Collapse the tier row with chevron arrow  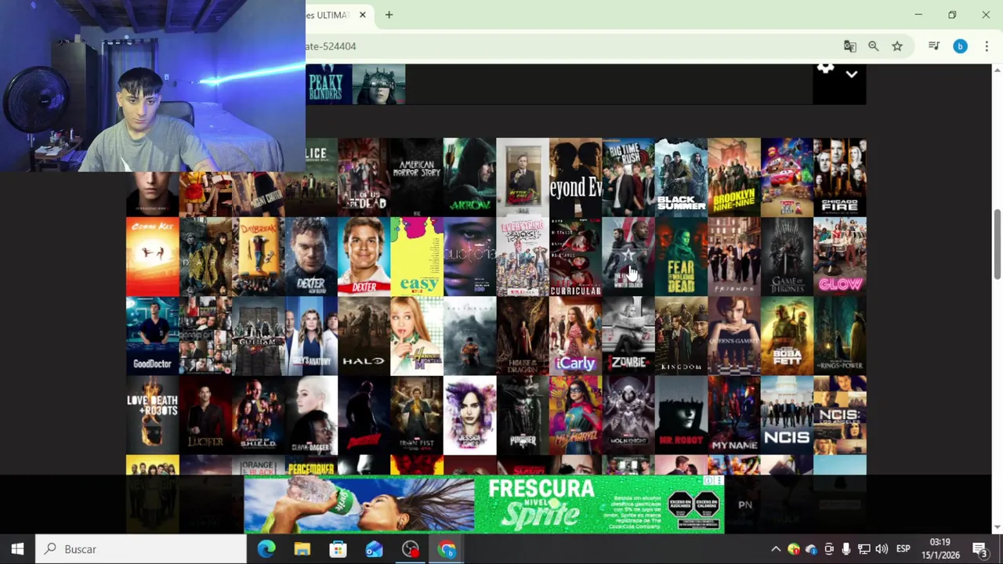coord(852,74)
